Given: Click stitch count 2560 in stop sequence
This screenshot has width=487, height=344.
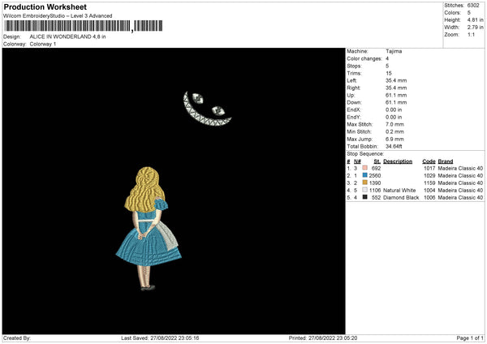Looking at the screenshot, I should pos(375,176).
